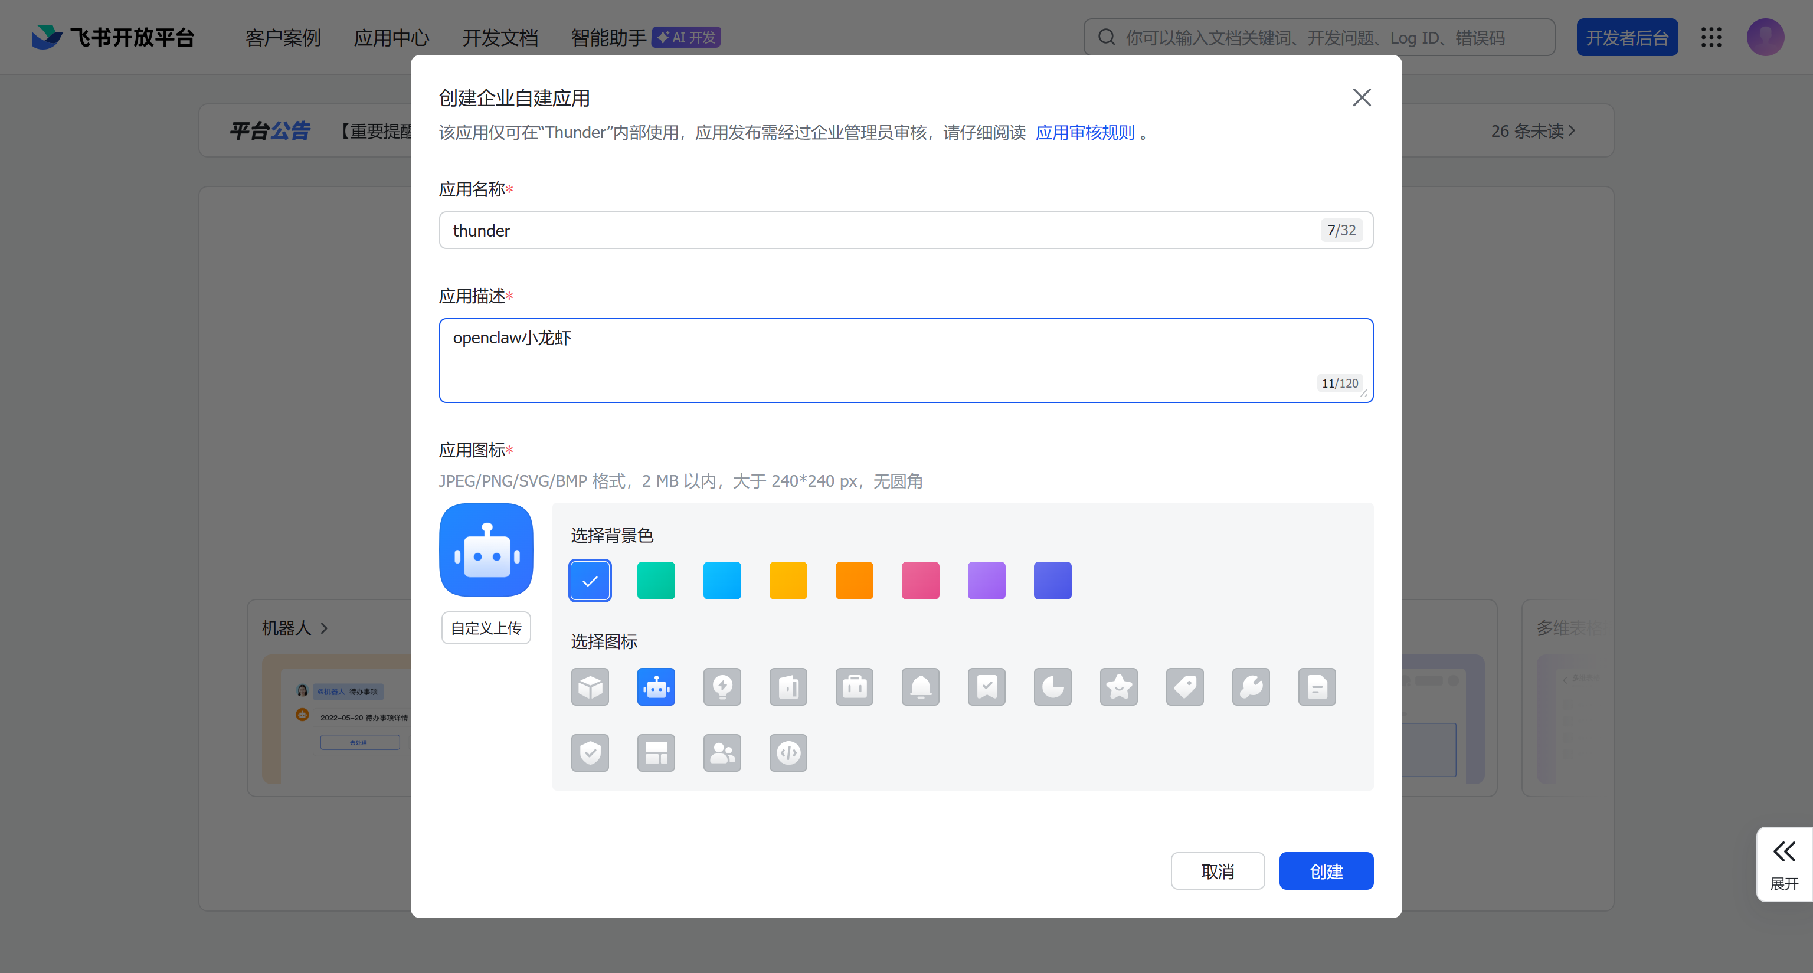1813x973 pixels.
Task: Select the cube icon option
Action: tap(590, 687)
